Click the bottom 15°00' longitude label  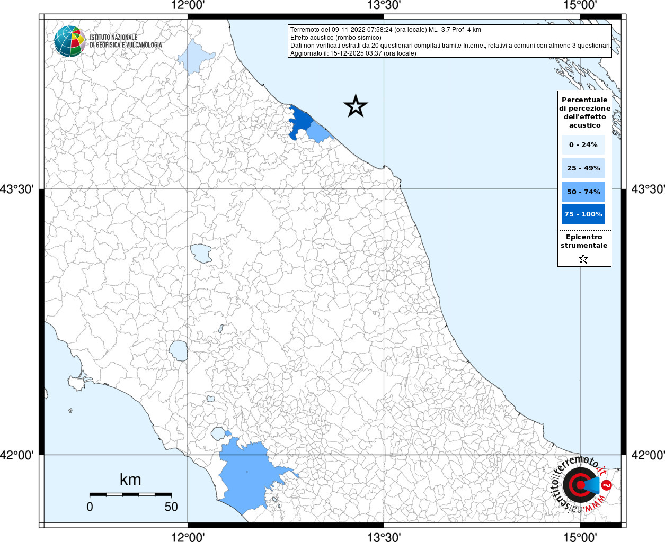580,537
